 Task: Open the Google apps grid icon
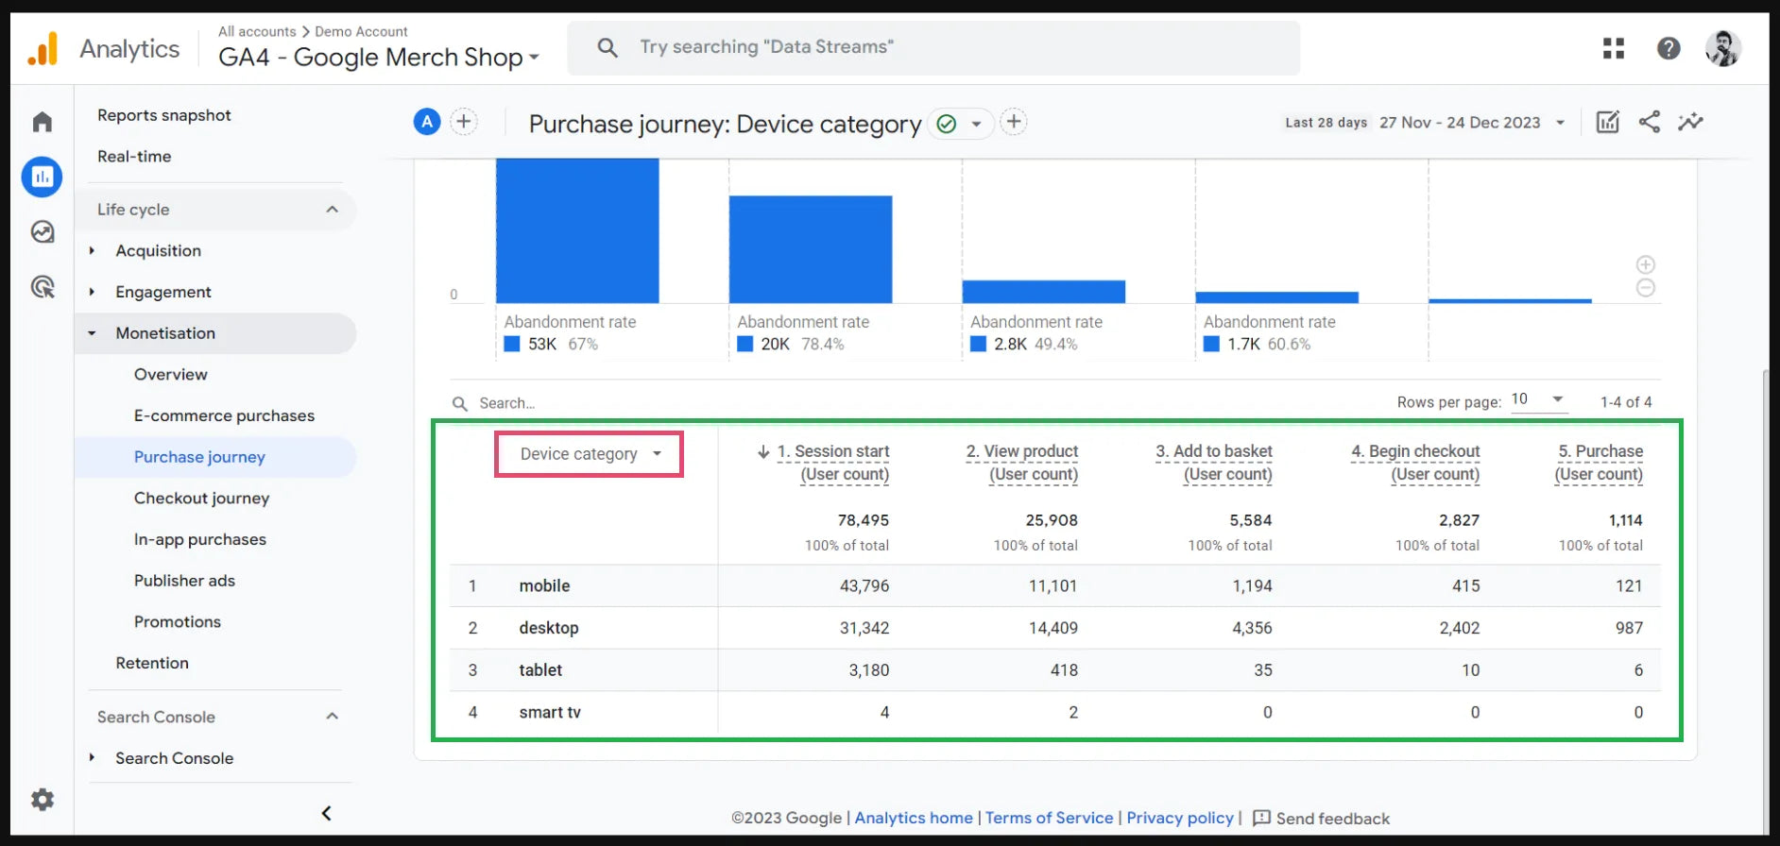click(1613, 48)
